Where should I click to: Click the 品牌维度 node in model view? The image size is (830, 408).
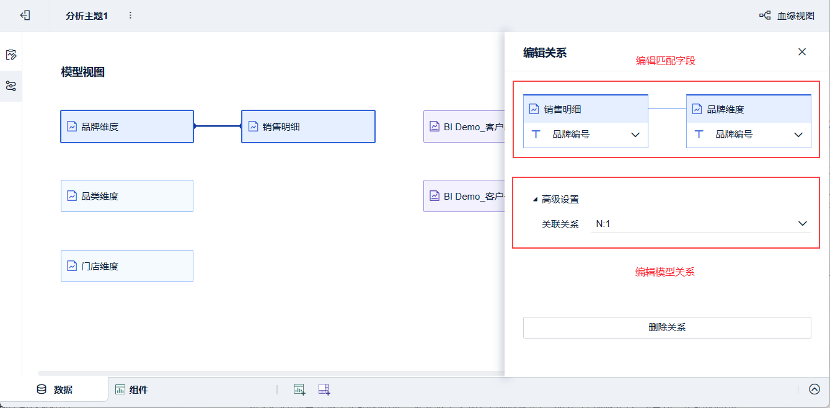tap(127, 126)
